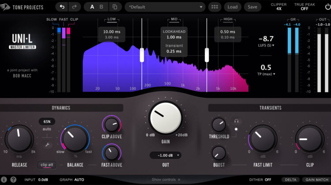Click the FAST ABOVE knob
This screenshot has width=331, height=185.
112,153
